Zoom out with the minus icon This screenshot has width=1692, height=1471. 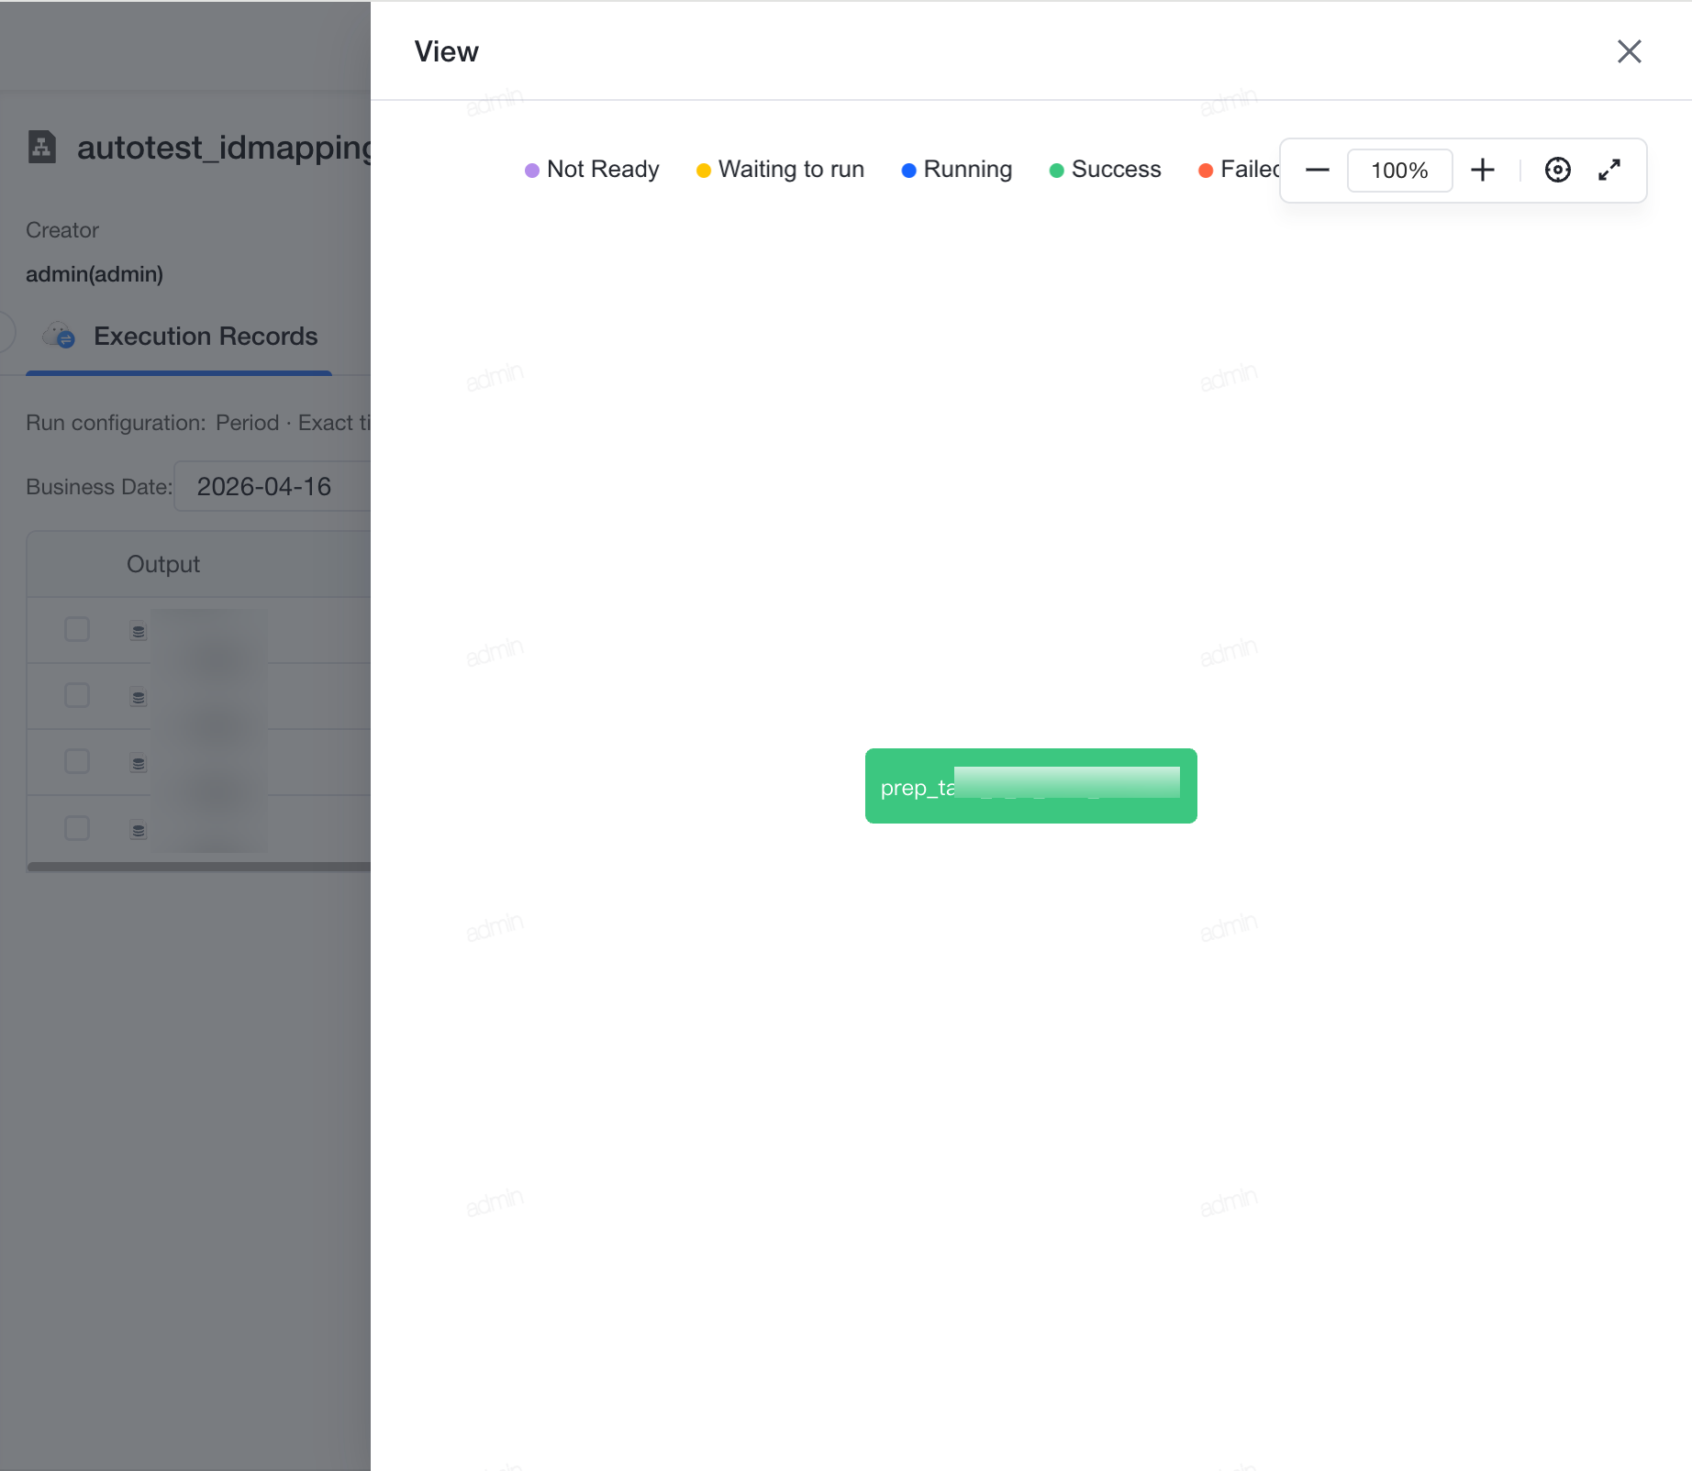pyautogui.click(x=1317, y=170)
